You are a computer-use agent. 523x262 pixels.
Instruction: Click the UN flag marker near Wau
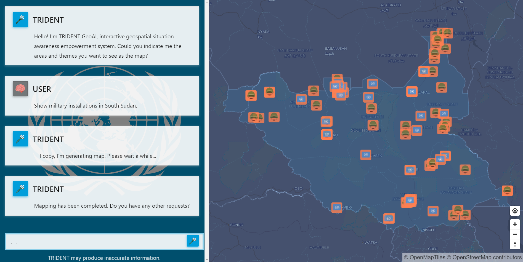coord(327,134)
